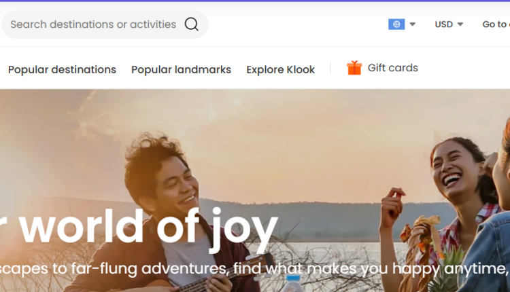Focus the Search destinations or activities field
Screen dimensions: 510x292
point(93,24)
